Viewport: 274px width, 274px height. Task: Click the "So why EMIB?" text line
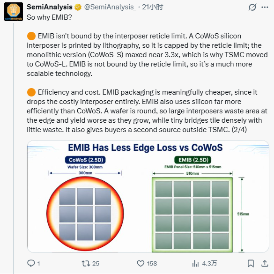49,17
